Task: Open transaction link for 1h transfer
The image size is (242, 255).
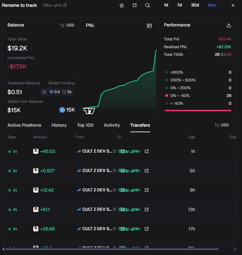Action: pos(147,151)
